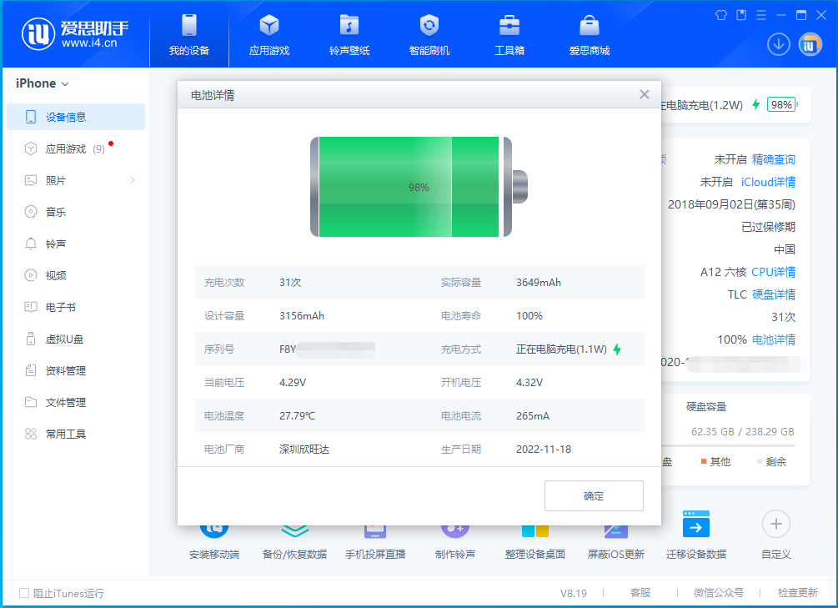This screenshot has width=838, height=608.
Task: Click the 自定义 plus icon
Action: 775,523
